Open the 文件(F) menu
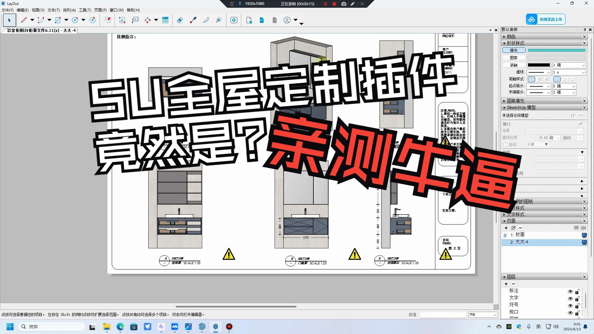 pos(7,10)
